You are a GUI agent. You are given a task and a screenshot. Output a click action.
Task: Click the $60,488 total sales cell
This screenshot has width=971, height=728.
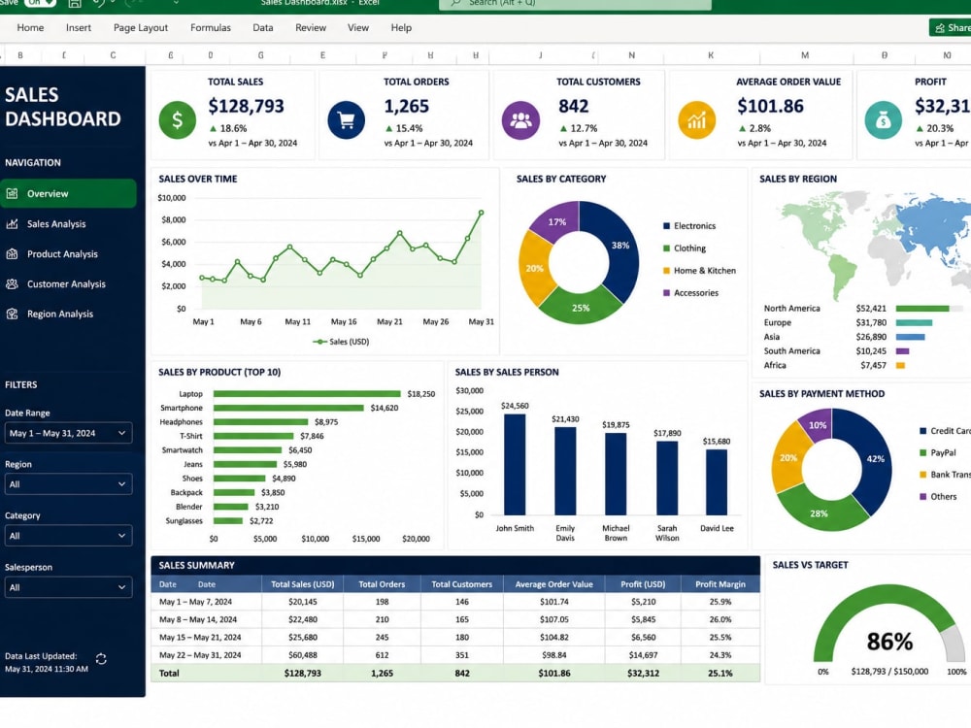point(302,655)
